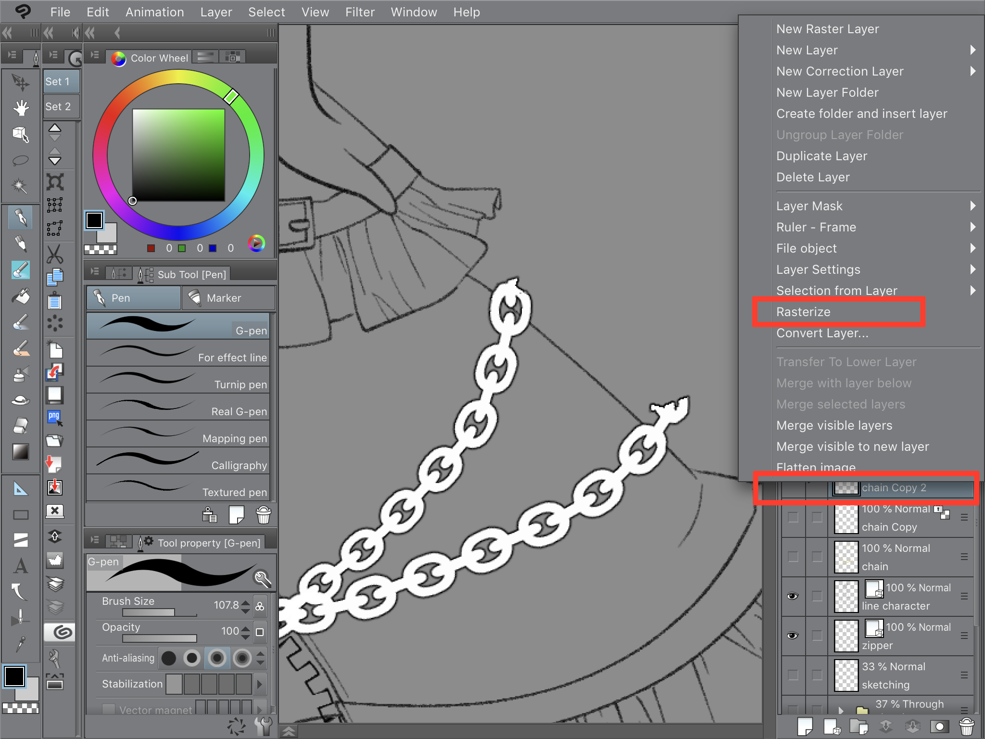Expand the 37 % Through folder
The height and width of the screenshot is (739, 985).
[841, 710]
